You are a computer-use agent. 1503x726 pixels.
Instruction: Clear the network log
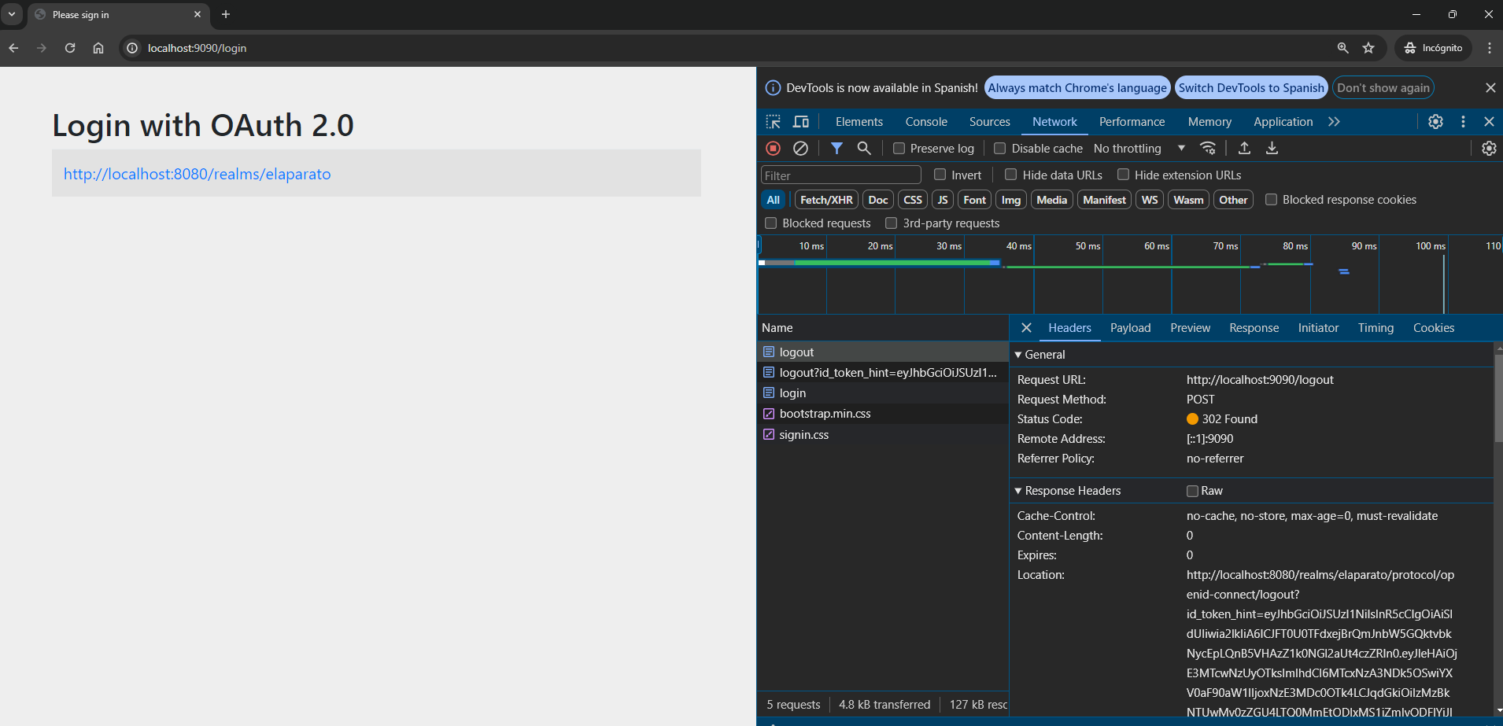pyautogui.click(x=800, y=148)
